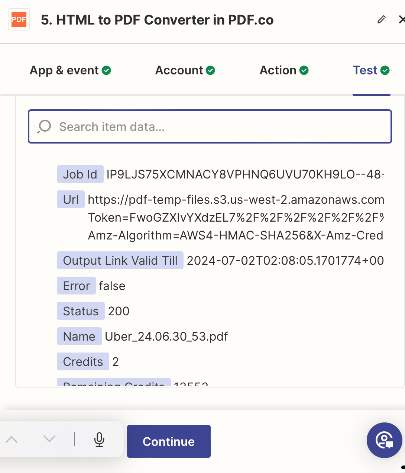Click the Continue button

tap(169, 441)
